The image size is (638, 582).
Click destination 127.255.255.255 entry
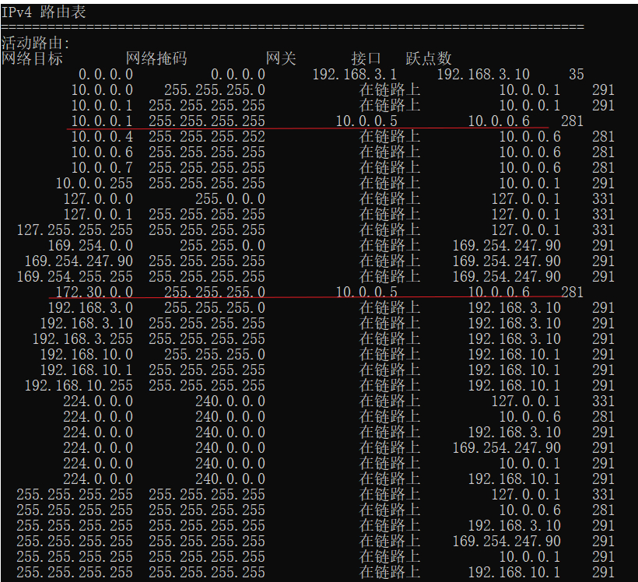75,230
